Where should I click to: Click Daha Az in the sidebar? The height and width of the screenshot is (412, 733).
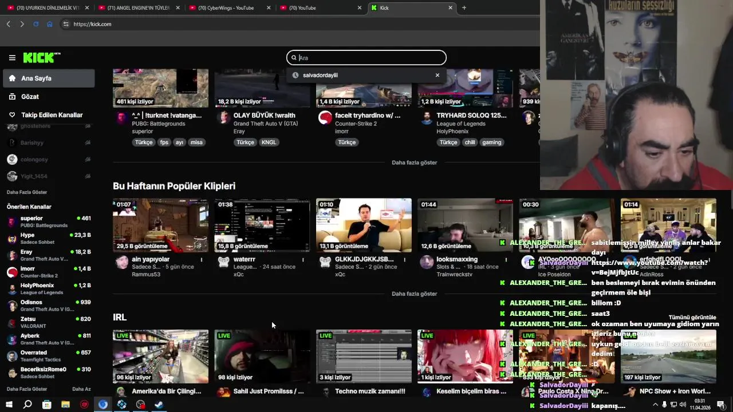(81, 389)
